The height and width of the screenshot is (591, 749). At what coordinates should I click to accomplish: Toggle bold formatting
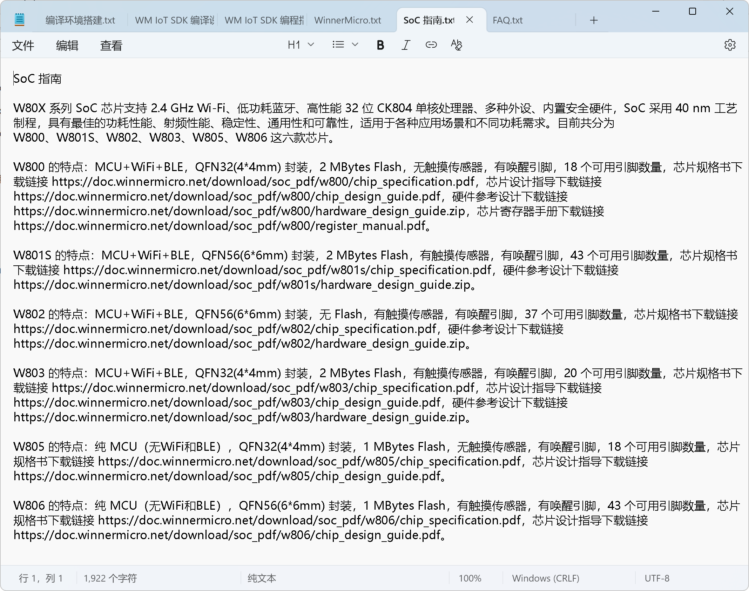pyautogui.click(x=380, y=45)
